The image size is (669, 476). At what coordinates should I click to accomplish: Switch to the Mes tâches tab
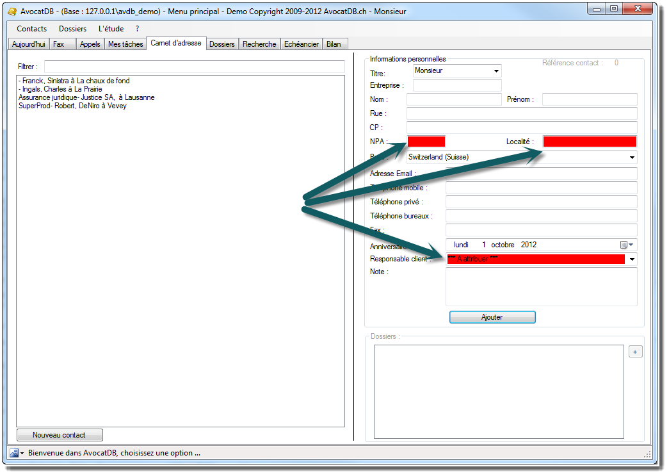pos(125,44)
